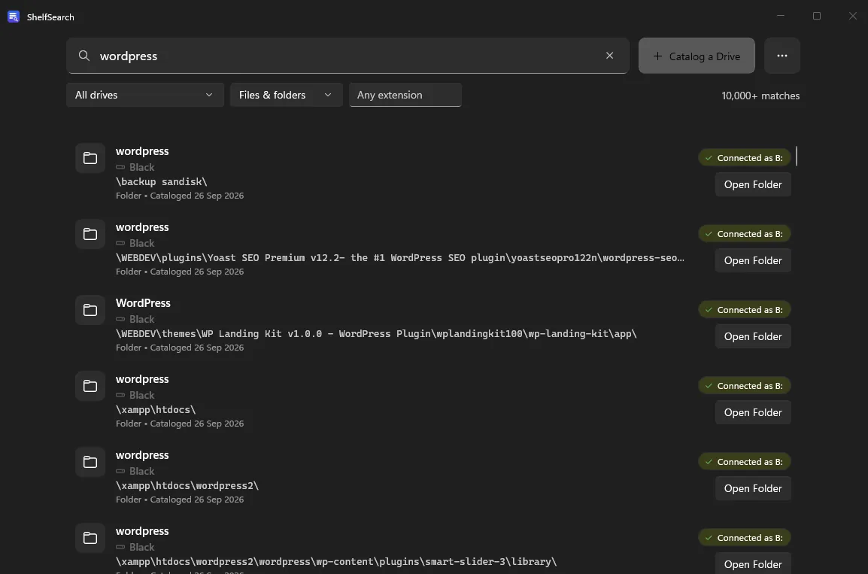868x574 pixels.
Task: Click Connected as B: badge on Yoast SEO row
Action: click(745, 233)
